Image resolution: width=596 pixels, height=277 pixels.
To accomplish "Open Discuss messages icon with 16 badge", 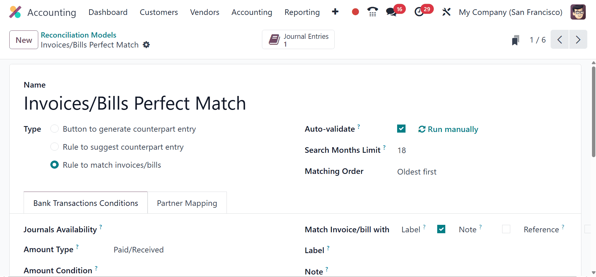I will 391,12.
